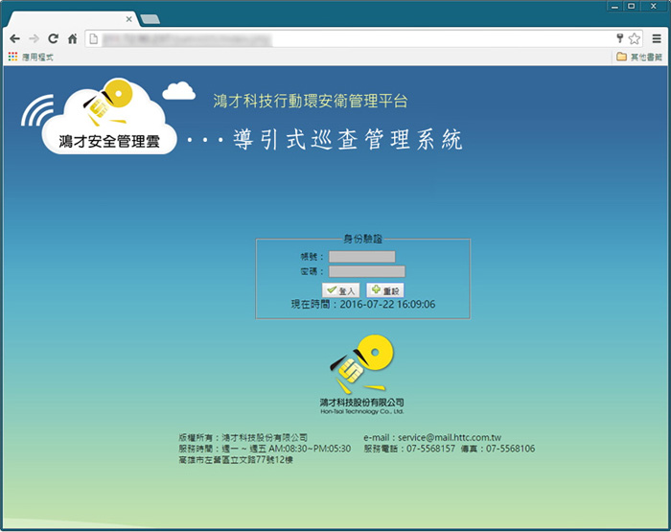Go to the browser home page icon
Image resolution: width=671 pixels, height=532 pixels.
click(x=72, y=39)
